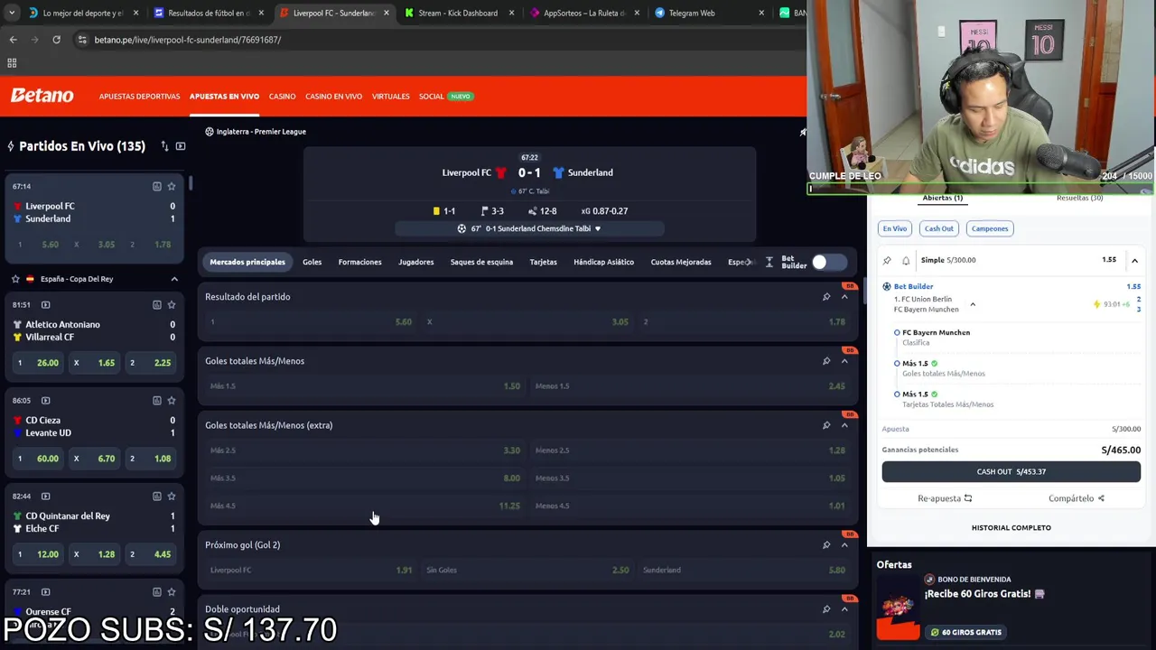This screenshot has height=650, width=1156.
Task: Switch to the Jugadores tab
Action: [415, 262]
